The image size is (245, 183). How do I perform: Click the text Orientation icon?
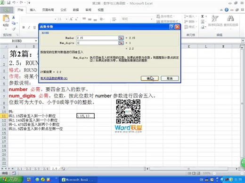tap(102, 19)
